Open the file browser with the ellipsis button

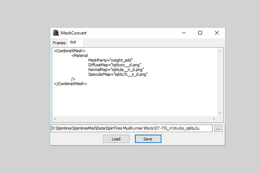click(218, 129)
